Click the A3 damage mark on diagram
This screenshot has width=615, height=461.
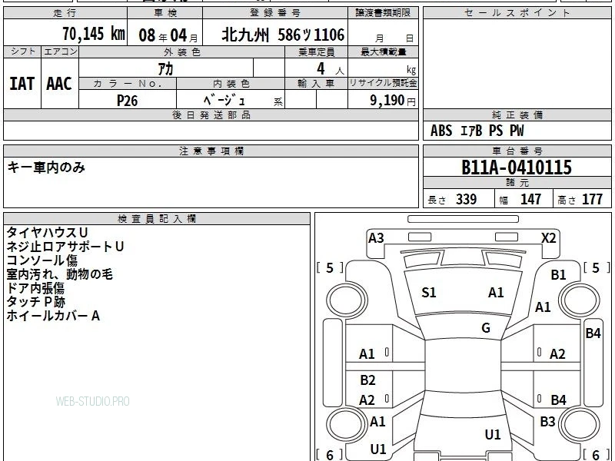tap(376, 238)
